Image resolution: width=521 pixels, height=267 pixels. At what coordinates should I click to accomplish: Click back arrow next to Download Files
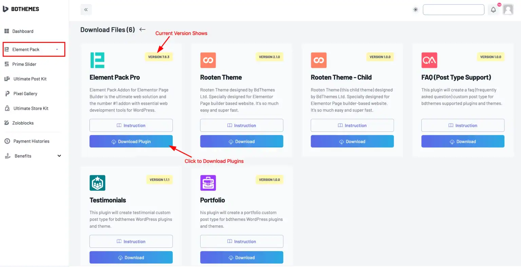point(142,29)
